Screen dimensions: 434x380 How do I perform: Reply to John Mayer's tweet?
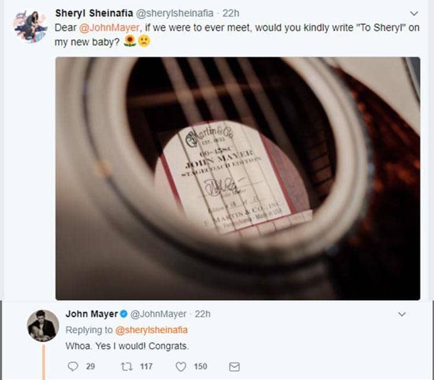coord(72,366)
